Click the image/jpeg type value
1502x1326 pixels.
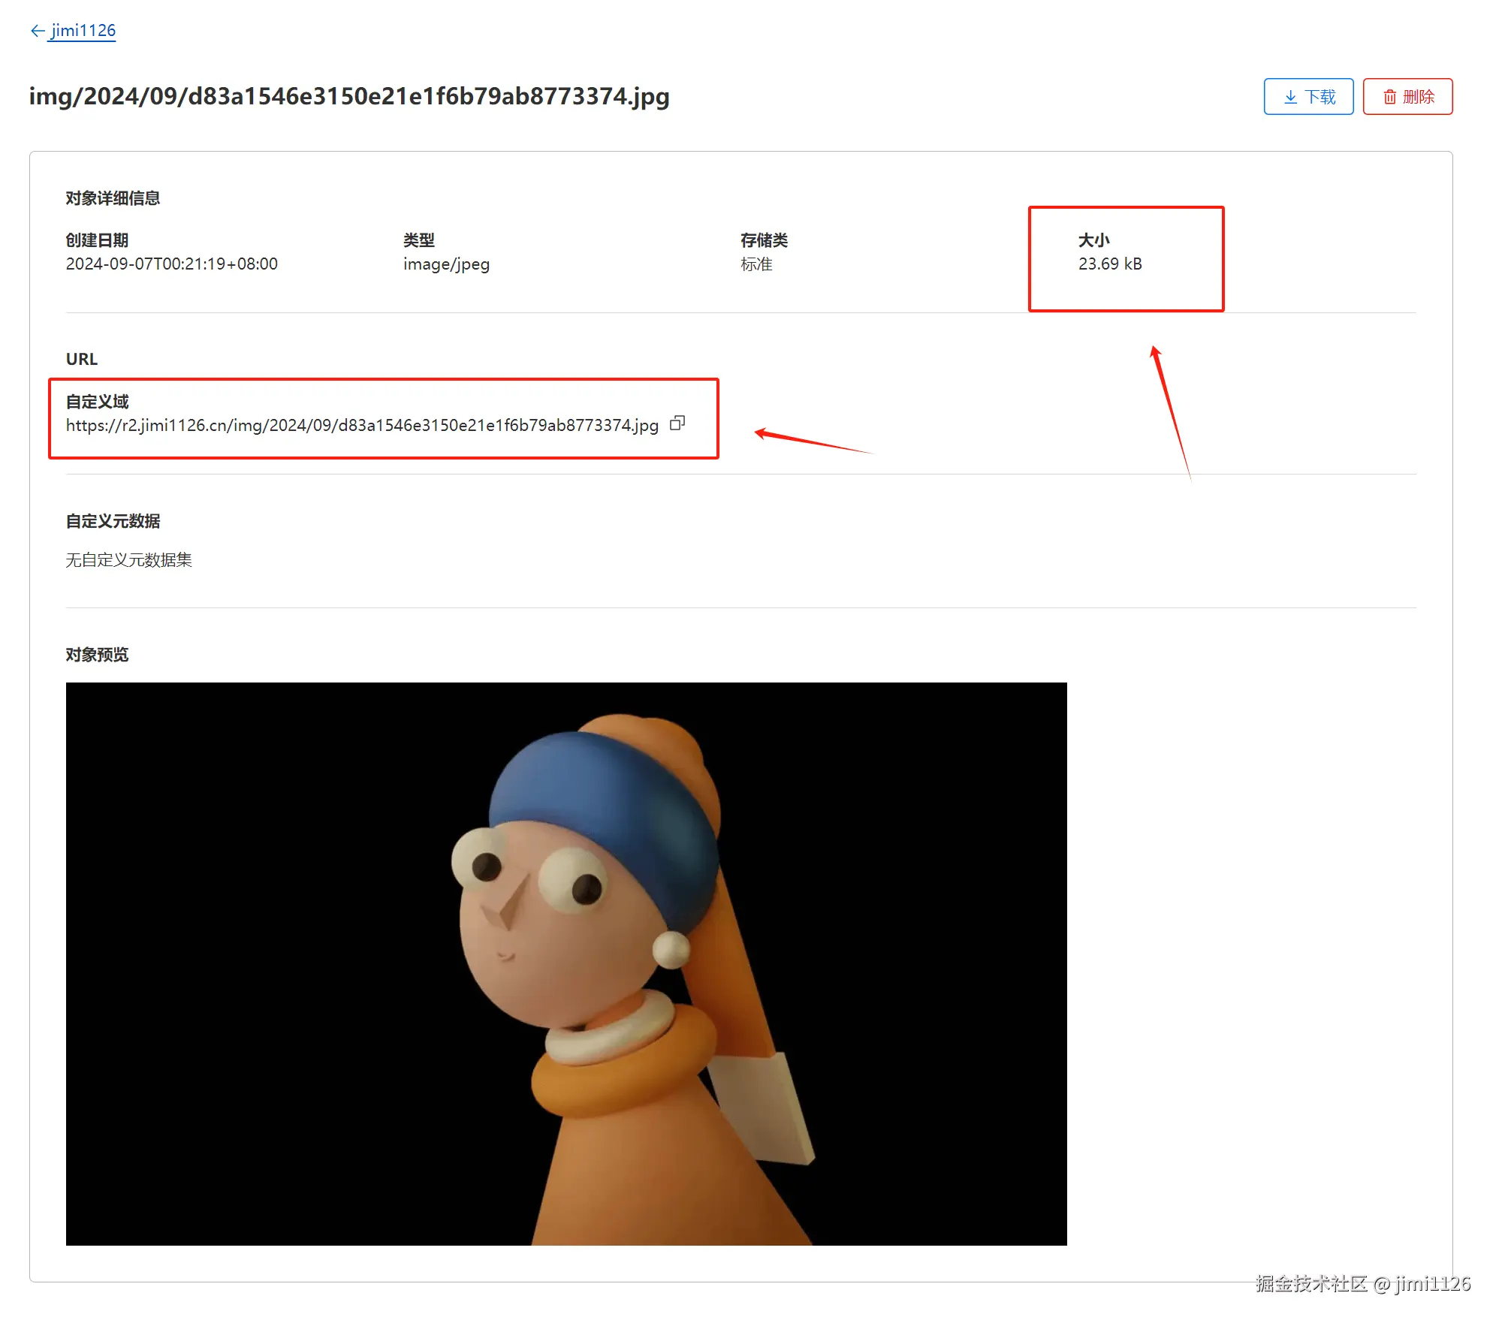point(446,264)
